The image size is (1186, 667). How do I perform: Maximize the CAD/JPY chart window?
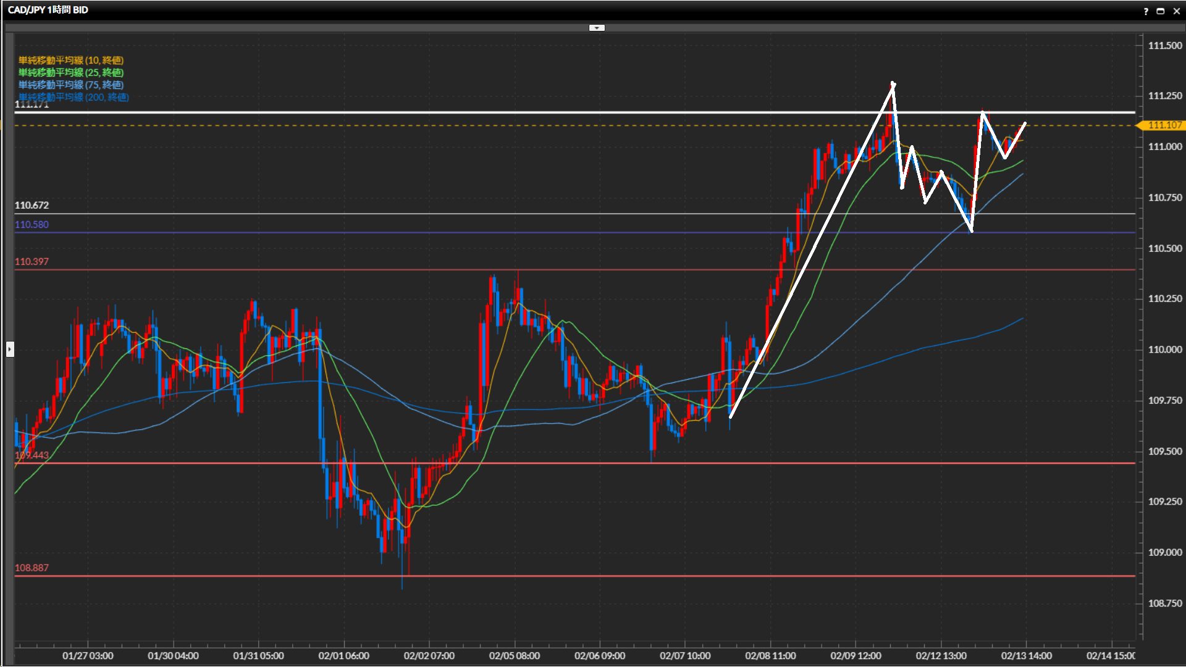1161,11
